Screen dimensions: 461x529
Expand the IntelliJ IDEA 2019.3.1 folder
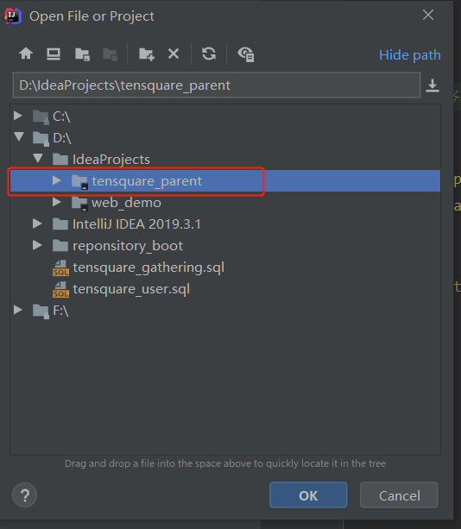pyautogui.click(x=37, y=224)
